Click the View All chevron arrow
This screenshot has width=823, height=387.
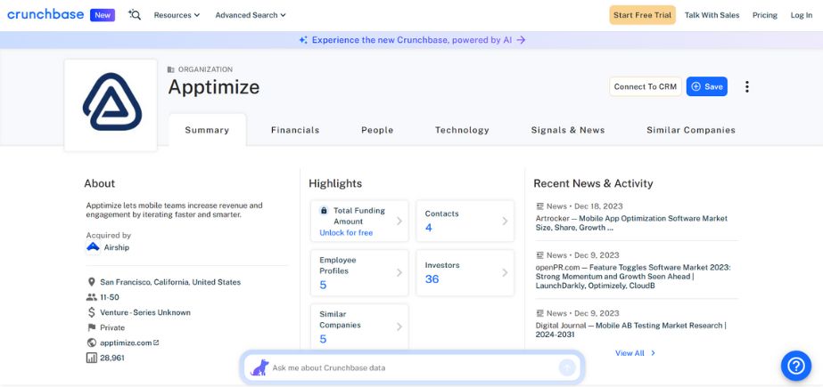tap(653, 353)
